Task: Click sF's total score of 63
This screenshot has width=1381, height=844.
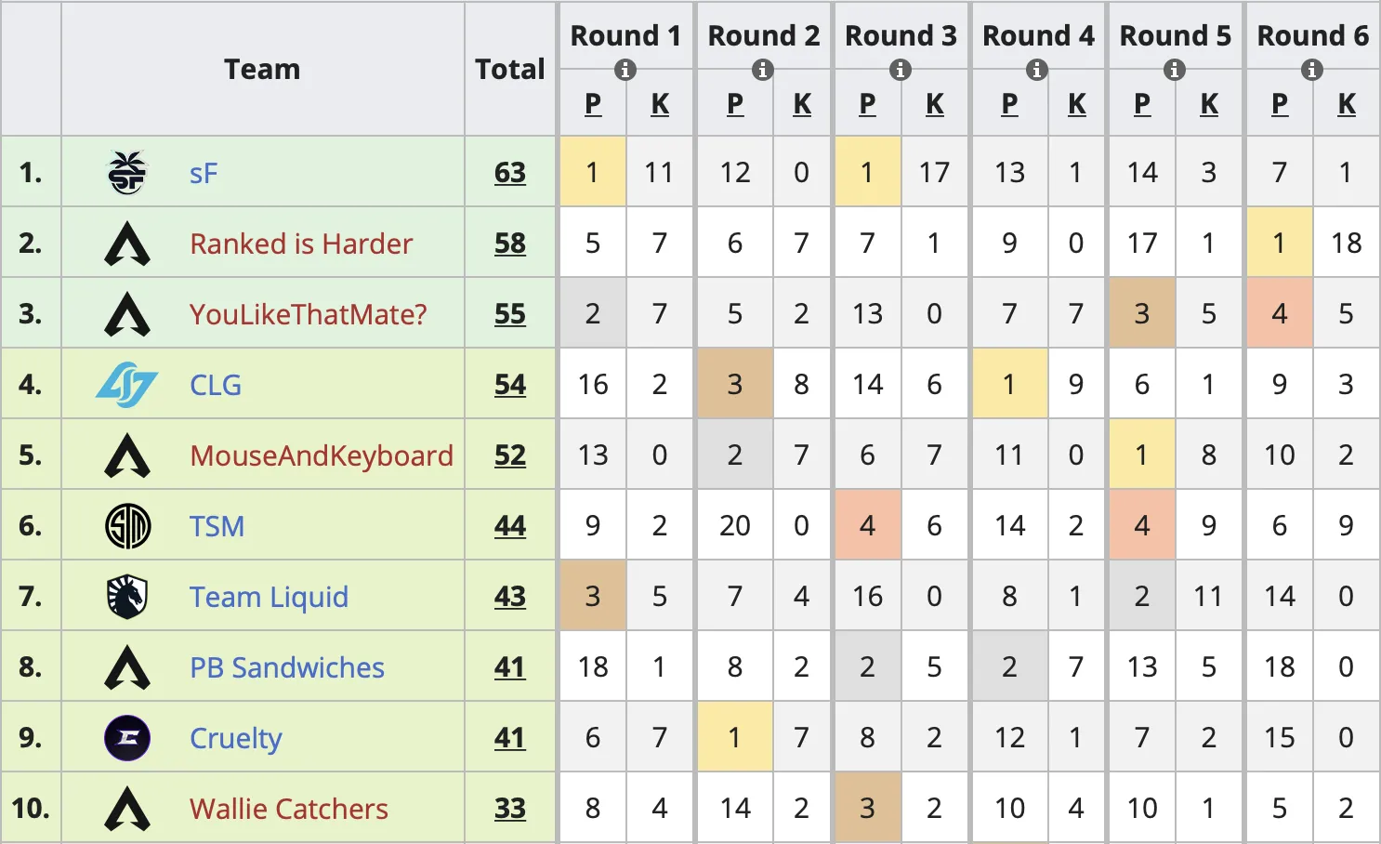Action: coord(510,173)
